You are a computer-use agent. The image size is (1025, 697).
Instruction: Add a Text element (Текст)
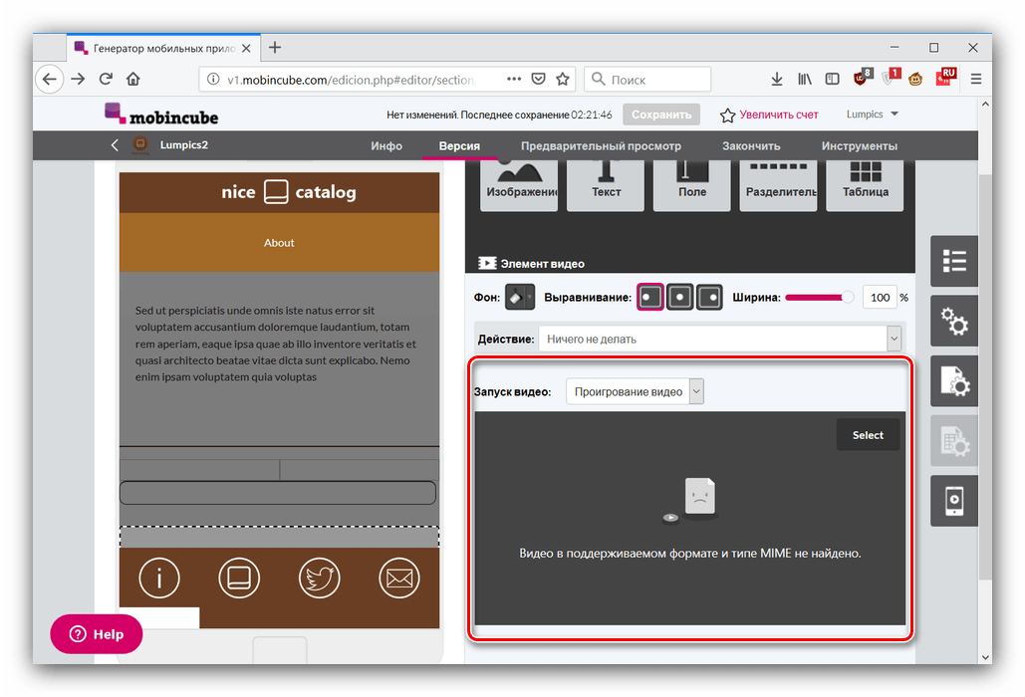tap(606, 185)
